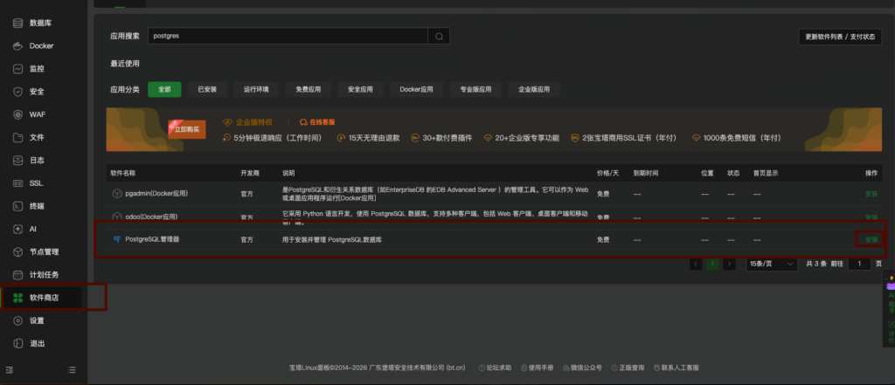Open the 正版查询 license check link
The image size is (895, 385).
628,368
